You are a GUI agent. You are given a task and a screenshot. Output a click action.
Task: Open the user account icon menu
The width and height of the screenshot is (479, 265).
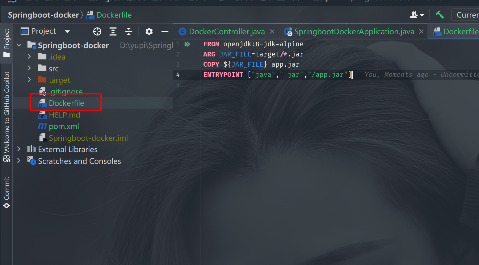(x=416, y=15)
